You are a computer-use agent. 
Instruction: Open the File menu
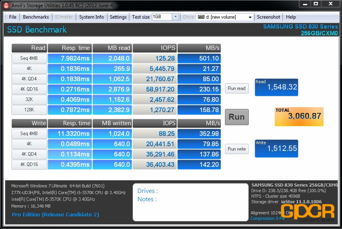(x=13, y=17)
